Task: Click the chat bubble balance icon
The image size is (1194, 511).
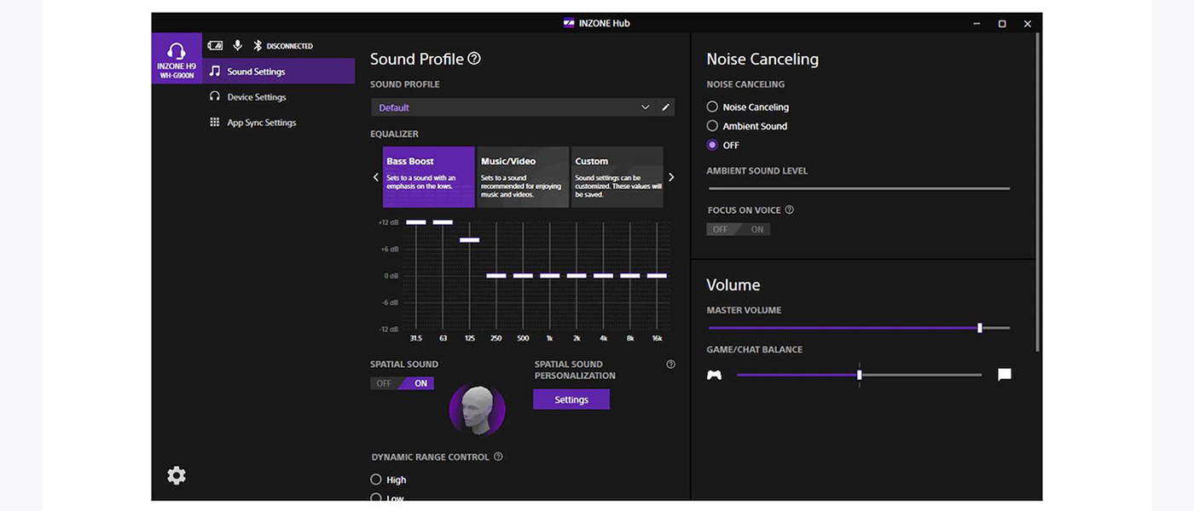Action: tap(1005, 375)
